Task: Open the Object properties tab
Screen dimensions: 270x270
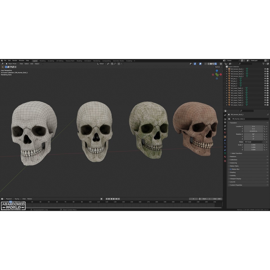Action: coord(225,137)
